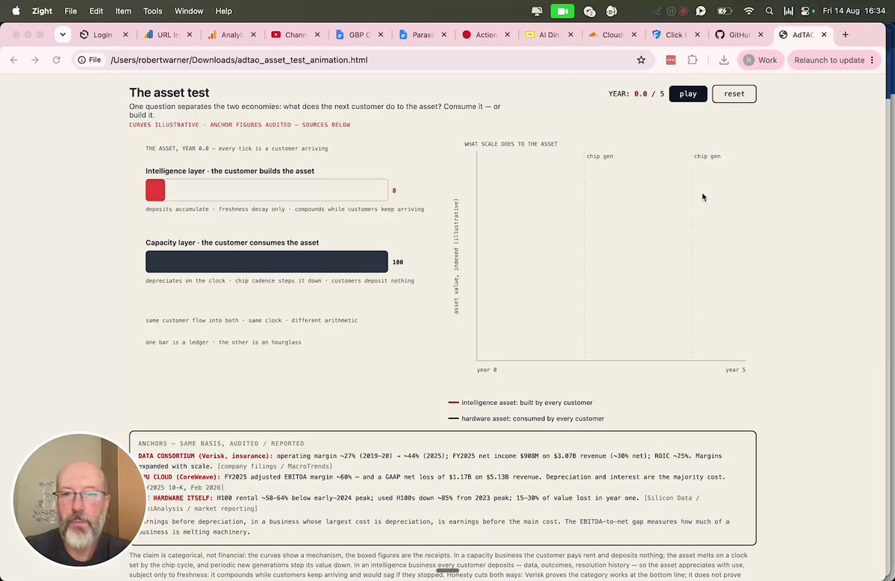Screen dimensions: 895x581
Task: Check the battery status icon
Action: coord(724,11)
